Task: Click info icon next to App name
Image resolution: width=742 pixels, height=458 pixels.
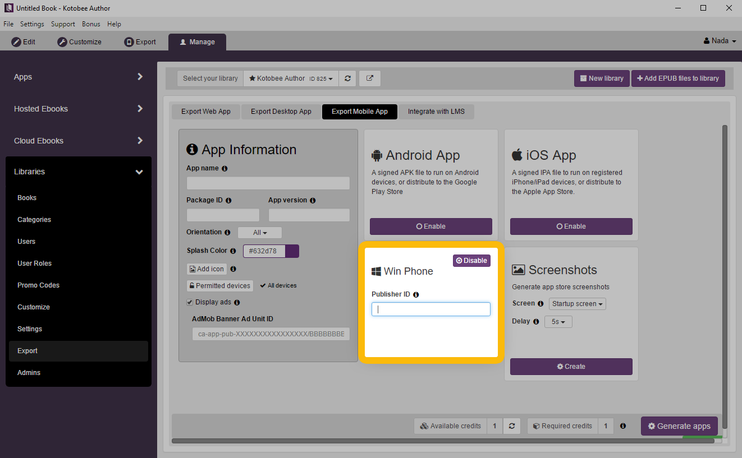Action: point(225,168)
